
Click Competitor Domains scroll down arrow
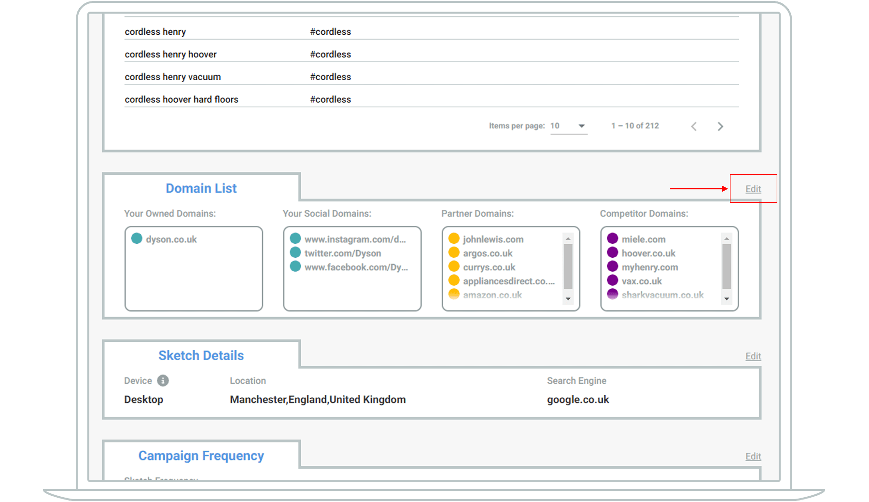pos(727,299)
